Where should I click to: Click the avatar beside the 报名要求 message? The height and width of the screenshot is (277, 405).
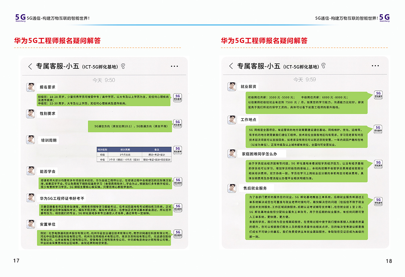pos(31,87)
